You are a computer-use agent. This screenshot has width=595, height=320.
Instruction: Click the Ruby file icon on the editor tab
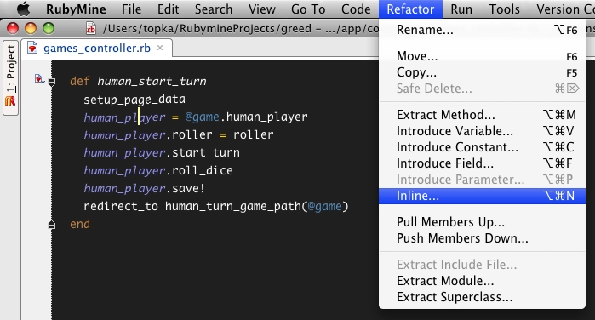[32, 49]
